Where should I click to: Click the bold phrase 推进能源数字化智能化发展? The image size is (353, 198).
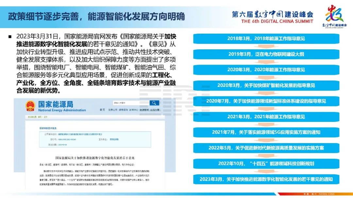pyautogui.click(x=52, y=44)
